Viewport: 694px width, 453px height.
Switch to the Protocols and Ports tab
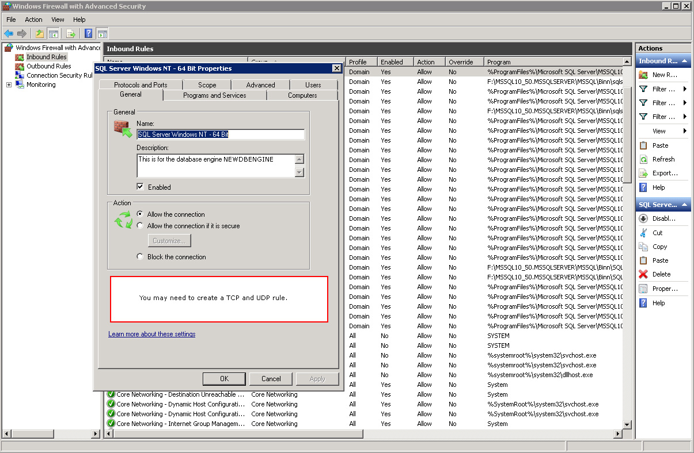141,85
